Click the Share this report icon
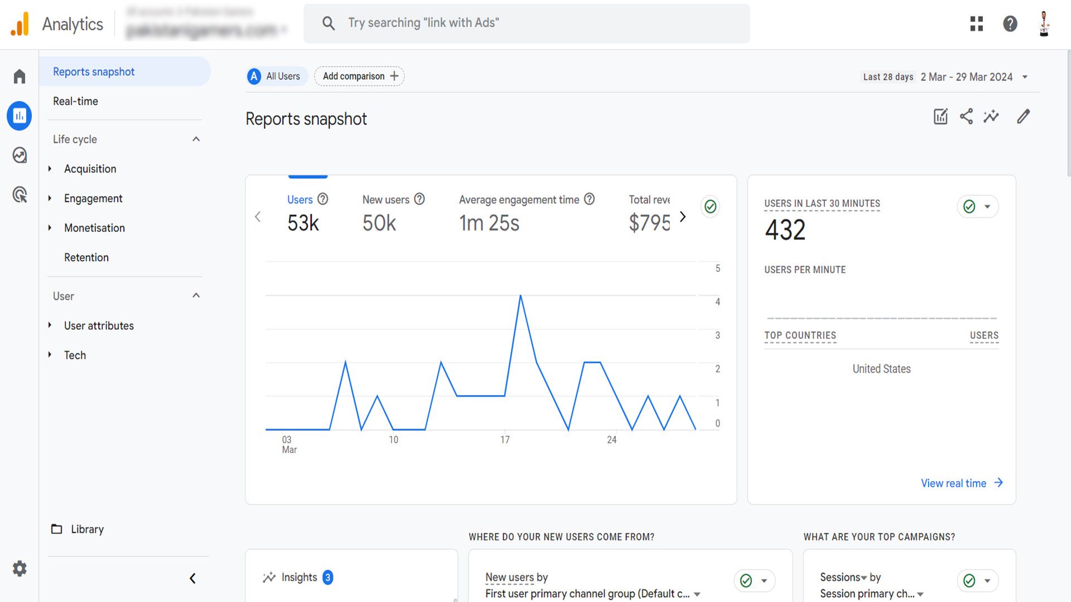This screenshot has width=1071, height=602. point(966,116)
